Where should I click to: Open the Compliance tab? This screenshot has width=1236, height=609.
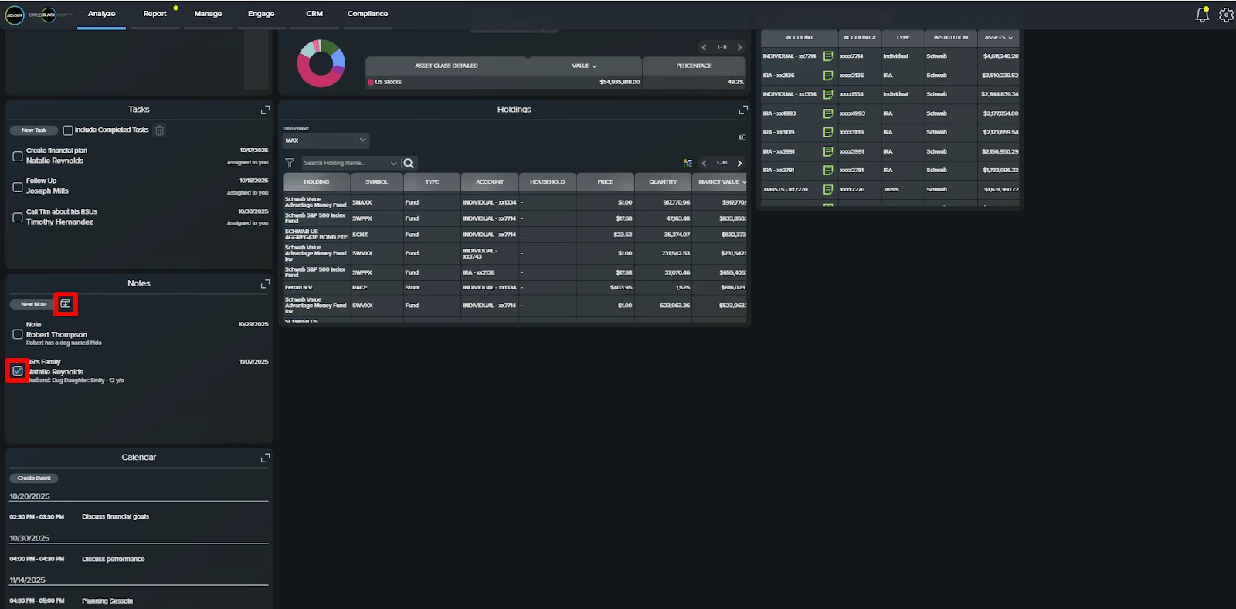click(368, 14)
